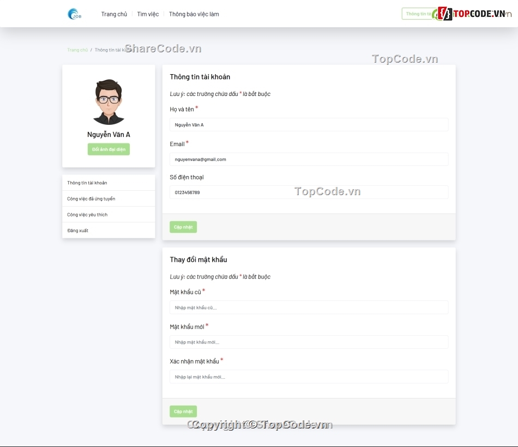Focus the Họ và tên input field
518x447 pixels.
(x=309, y=125)
